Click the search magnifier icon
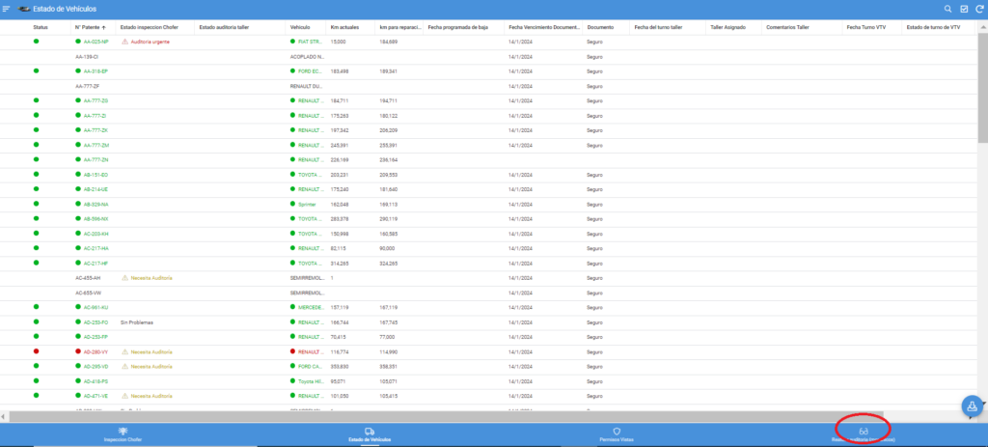 (948, 9)
